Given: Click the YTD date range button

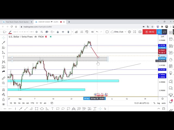Looking at the screenshot, I should coord(32,103).
